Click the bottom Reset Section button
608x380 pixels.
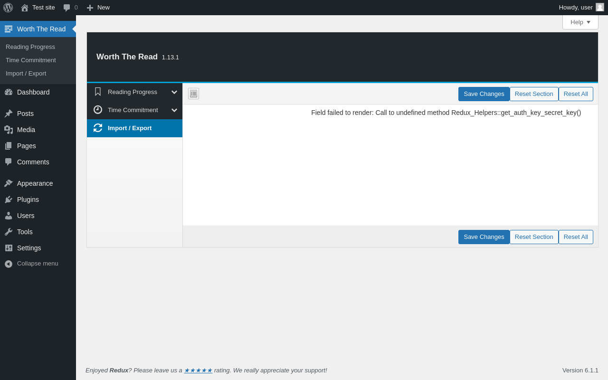pyautogui.click(x=534, y=237)
